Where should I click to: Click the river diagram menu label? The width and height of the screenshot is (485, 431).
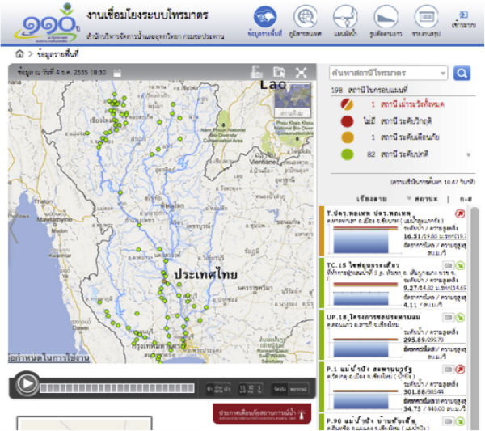(345, 34)
